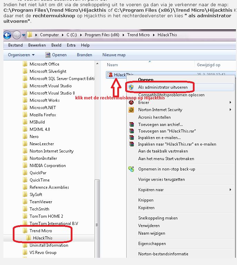This screenshot has width=237, height=265.
Task: Click the Back navigation arrow button
Action: (x=8, y=35)
